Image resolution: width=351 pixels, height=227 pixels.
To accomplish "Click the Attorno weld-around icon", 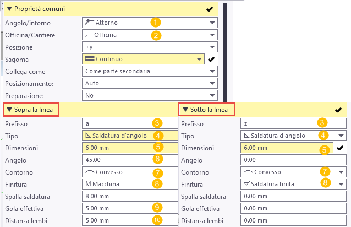I will point(89,22).
